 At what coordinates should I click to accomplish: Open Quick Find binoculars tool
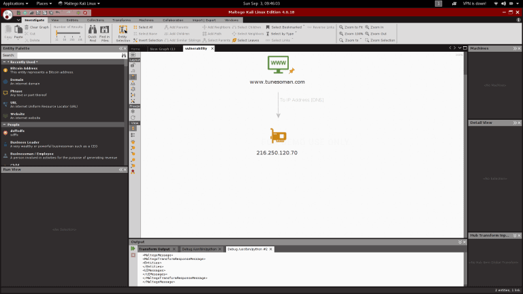pyautogui.click(x=93, y=33)
